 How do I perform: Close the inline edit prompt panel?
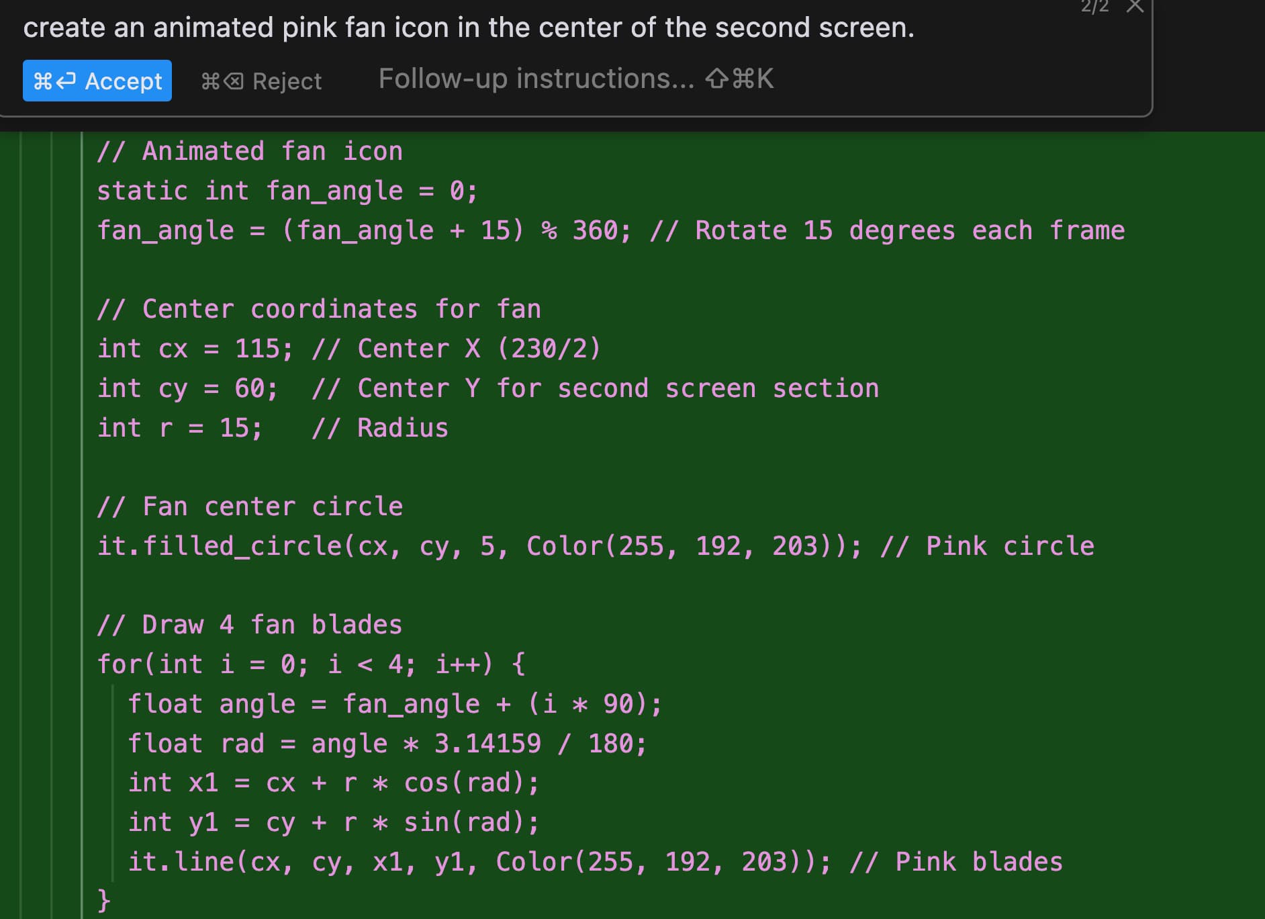point(1135,7)
